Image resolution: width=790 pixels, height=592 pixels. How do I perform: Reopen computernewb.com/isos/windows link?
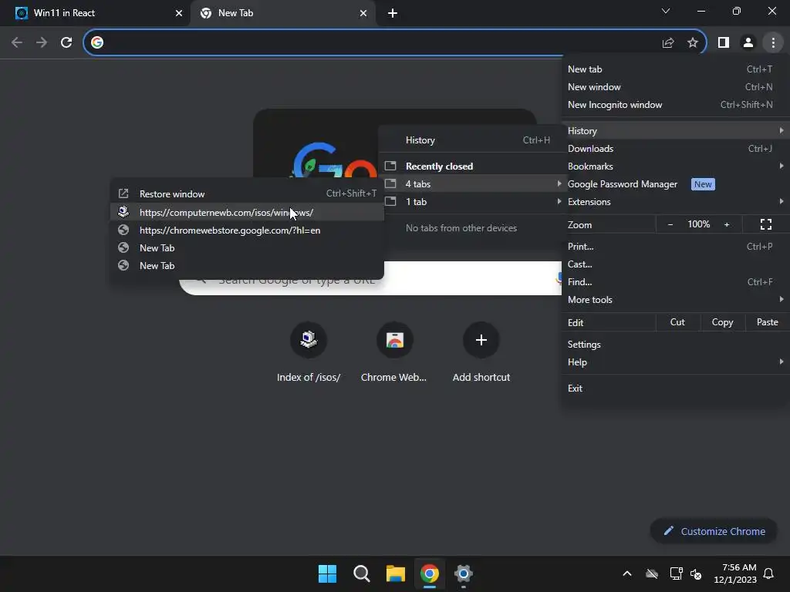[x=247, y=213]
